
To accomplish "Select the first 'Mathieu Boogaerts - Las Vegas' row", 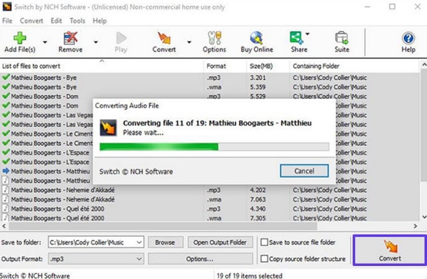I will coord(48,115).
